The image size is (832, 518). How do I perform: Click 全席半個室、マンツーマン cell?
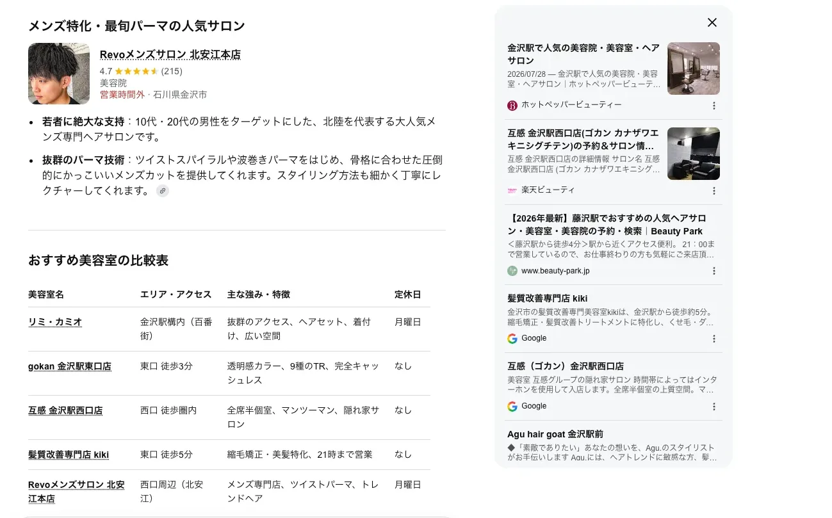click(x=304, y=417)
